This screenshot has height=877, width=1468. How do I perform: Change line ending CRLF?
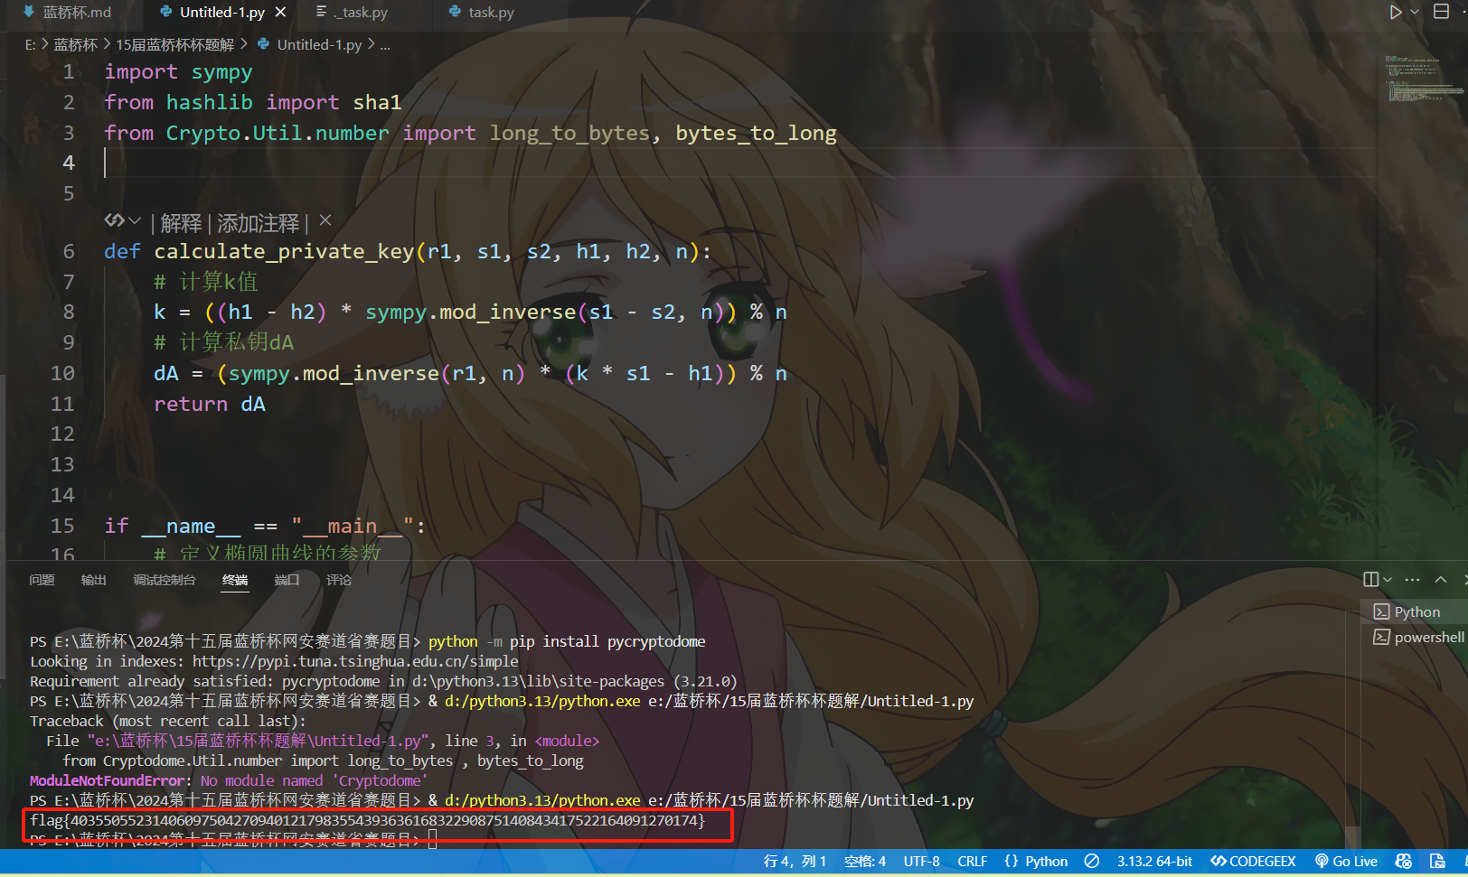pyautogui.click(x=973, y=862)
